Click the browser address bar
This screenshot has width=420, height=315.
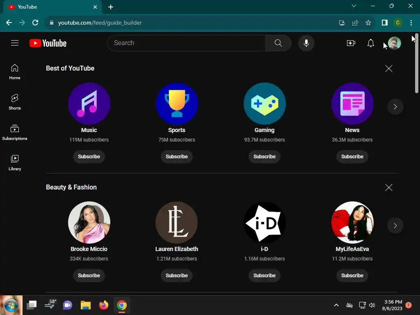(193, 23)
